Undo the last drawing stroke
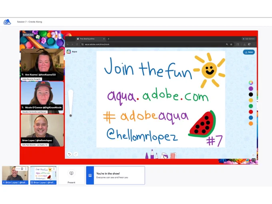Viewport: 272px width, 204px height. [69, 154]
